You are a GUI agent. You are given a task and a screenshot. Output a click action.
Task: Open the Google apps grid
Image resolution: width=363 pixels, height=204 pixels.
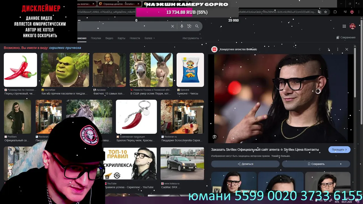pos(344,26)
